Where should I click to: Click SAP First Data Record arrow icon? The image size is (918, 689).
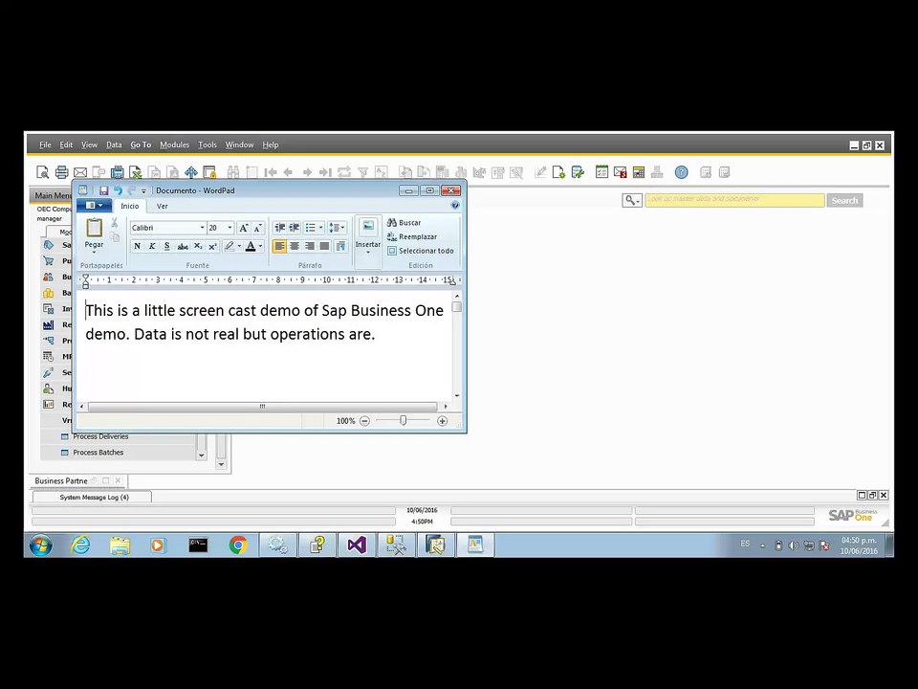click(270, 172)
